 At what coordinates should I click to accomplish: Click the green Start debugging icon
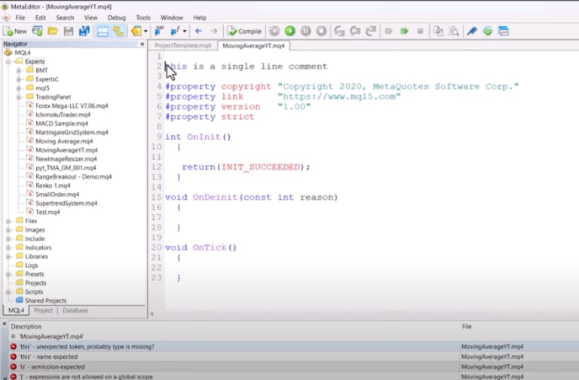(289, 32)
